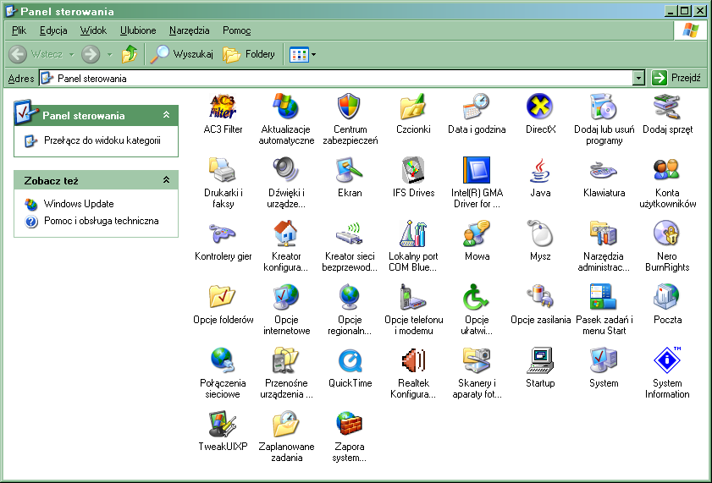The width and height of the screenshot is (712, 483).
Task: Open the QuickTime settings icon
Action: [x=350, y=362]
